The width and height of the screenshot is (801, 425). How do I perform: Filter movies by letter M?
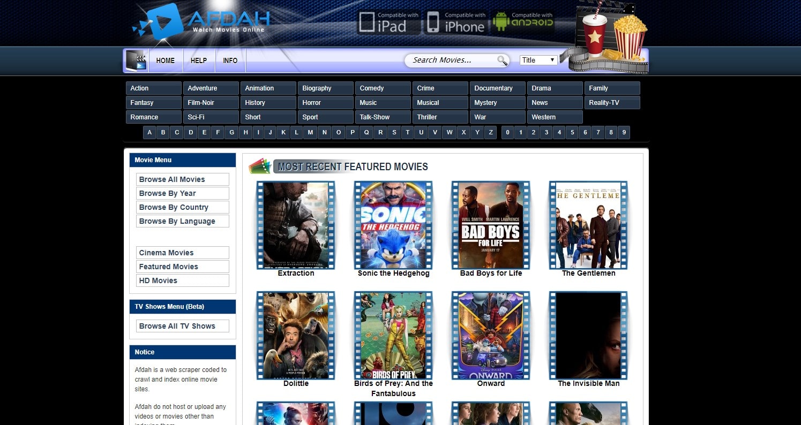coord(310,133)
